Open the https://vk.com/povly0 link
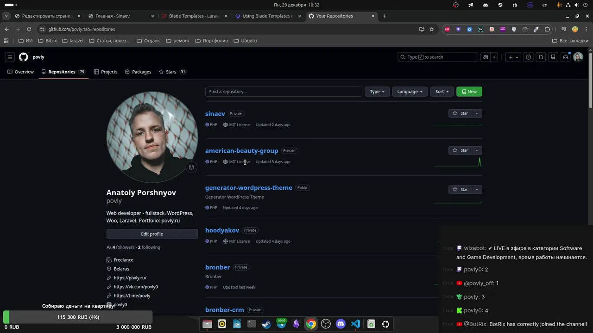593x333 pixels. click(x=136, y=287)
